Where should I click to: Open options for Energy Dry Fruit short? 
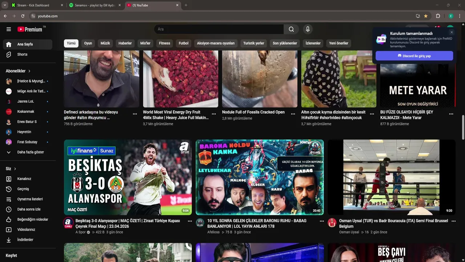click(214, 114)
